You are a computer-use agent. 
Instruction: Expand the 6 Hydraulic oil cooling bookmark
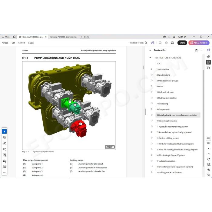pyautogui.click(x=152, y=98)
